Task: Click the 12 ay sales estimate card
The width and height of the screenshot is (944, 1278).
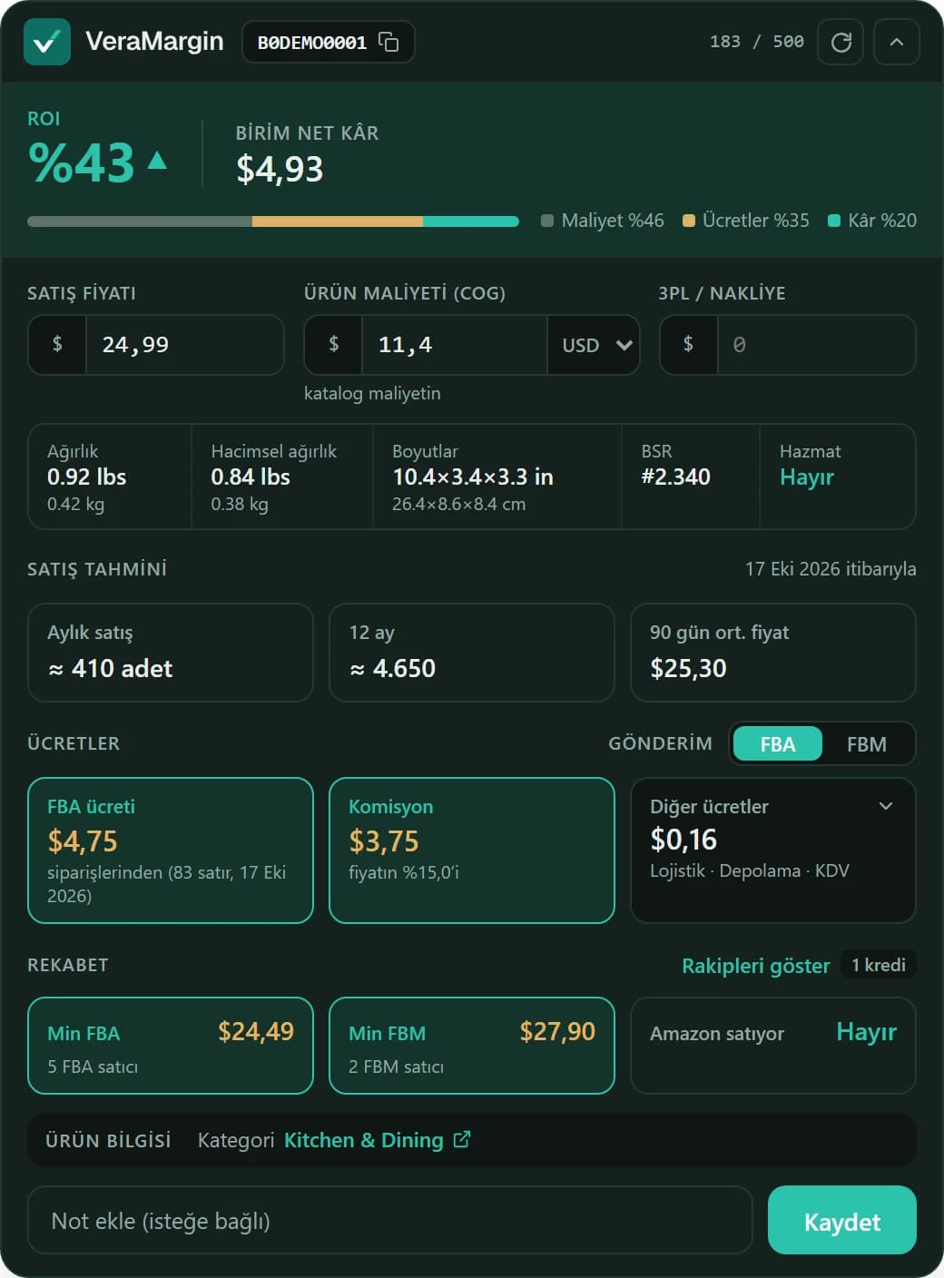Action: (x=472, y=653)
